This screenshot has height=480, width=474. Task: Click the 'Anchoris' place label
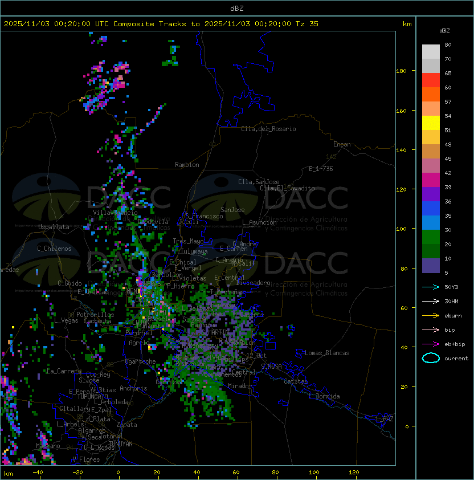pyautogui.click(x=133, y=388)
